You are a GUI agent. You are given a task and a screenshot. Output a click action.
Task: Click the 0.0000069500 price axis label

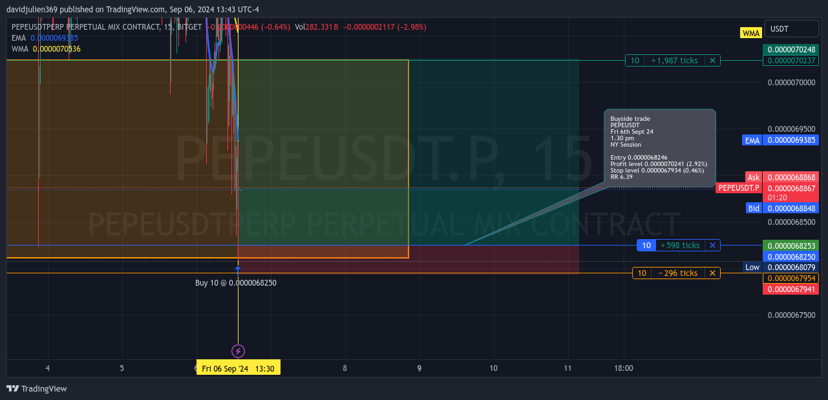click(791, 129)
